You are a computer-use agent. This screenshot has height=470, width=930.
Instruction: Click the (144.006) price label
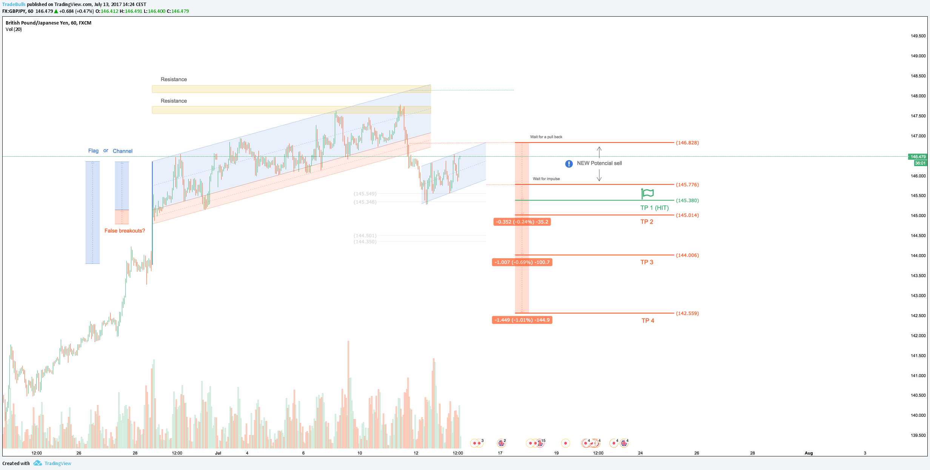[687, 255]
